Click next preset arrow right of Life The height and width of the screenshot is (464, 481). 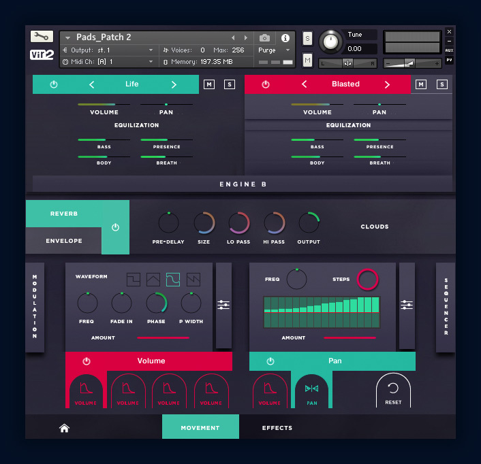click(x=174, y=84)
